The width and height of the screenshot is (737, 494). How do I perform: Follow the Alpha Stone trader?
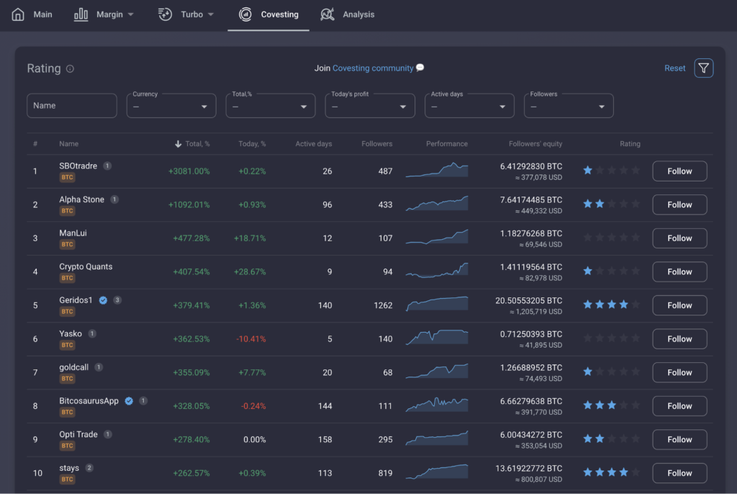pos(679,205)
